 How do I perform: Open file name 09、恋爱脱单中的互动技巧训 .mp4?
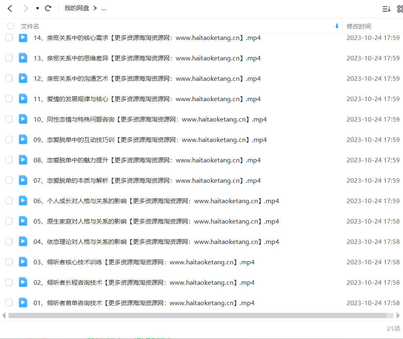click(x=150, y=140)
